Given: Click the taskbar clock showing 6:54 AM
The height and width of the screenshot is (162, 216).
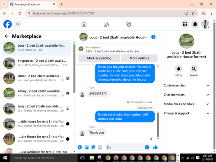Looking at the screenshot, I should [207, 158].
